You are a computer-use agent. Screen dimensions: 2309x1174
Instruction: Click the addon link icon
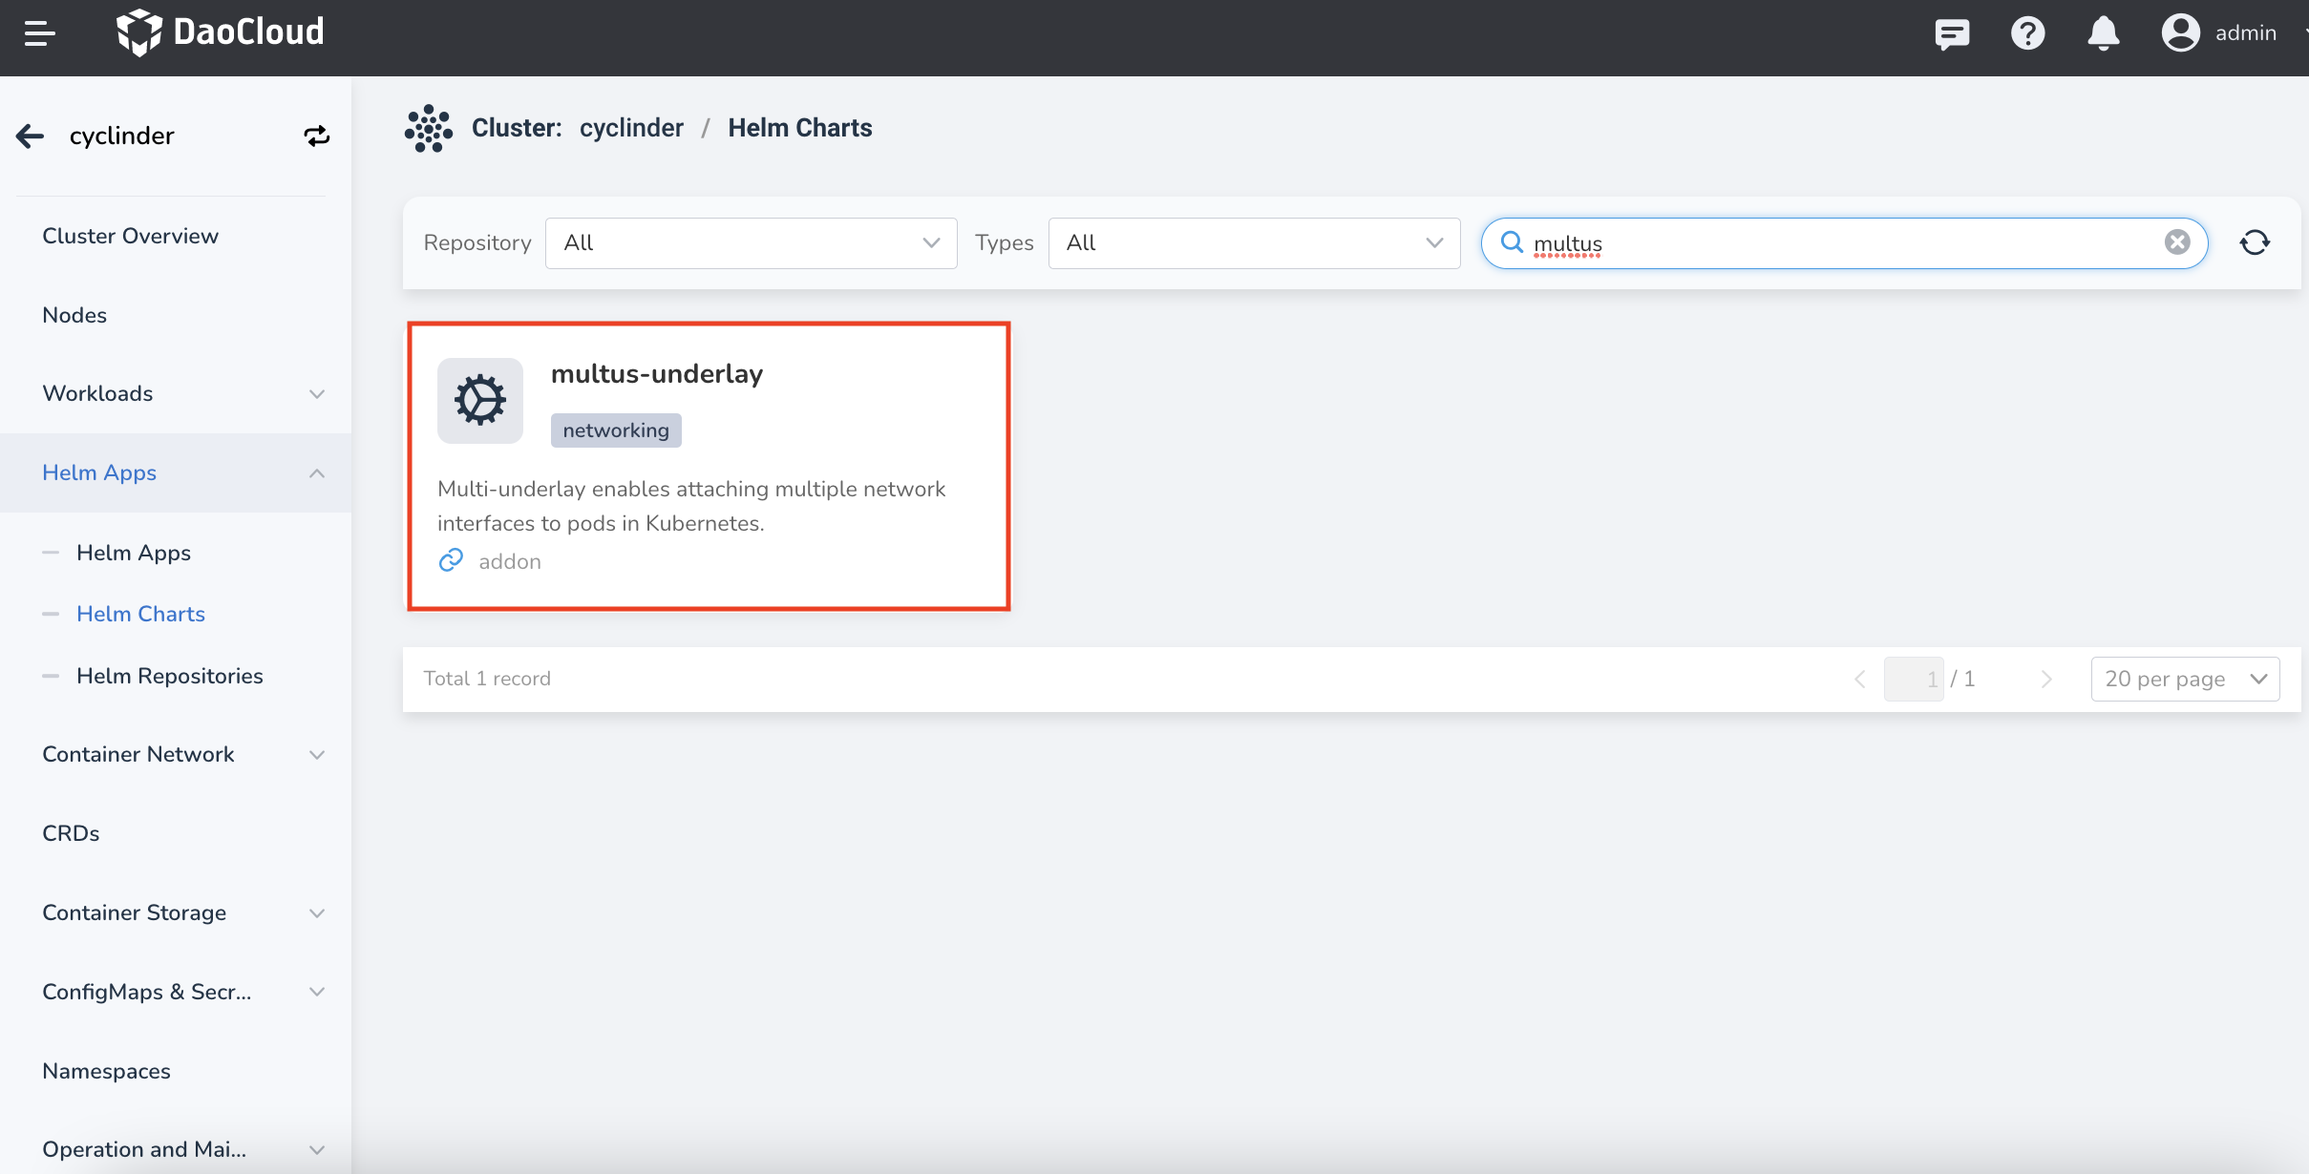click(x=451, y=560)
